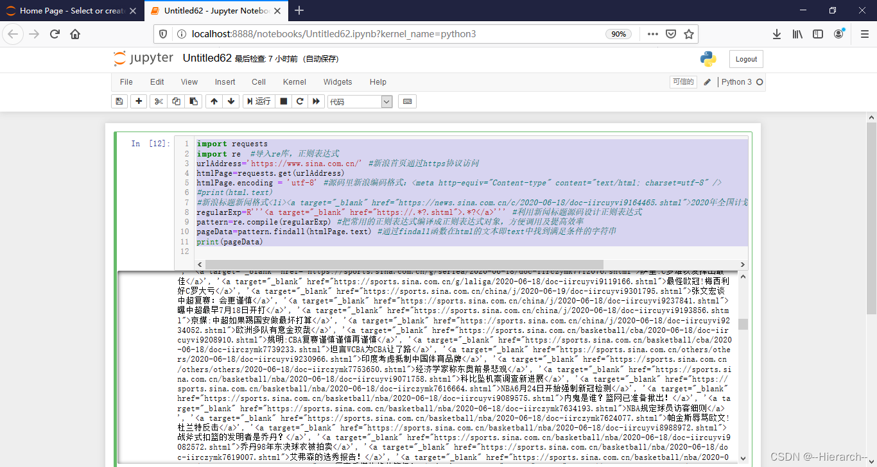Go back in browser history
Viewport: 877px width, 467px height.
click(14, 34)
